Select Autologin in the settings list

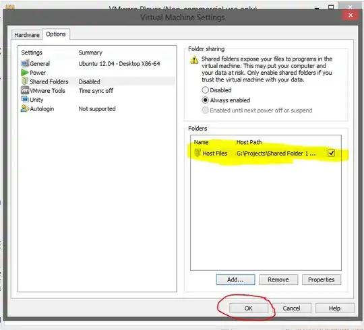pos(97,108)
